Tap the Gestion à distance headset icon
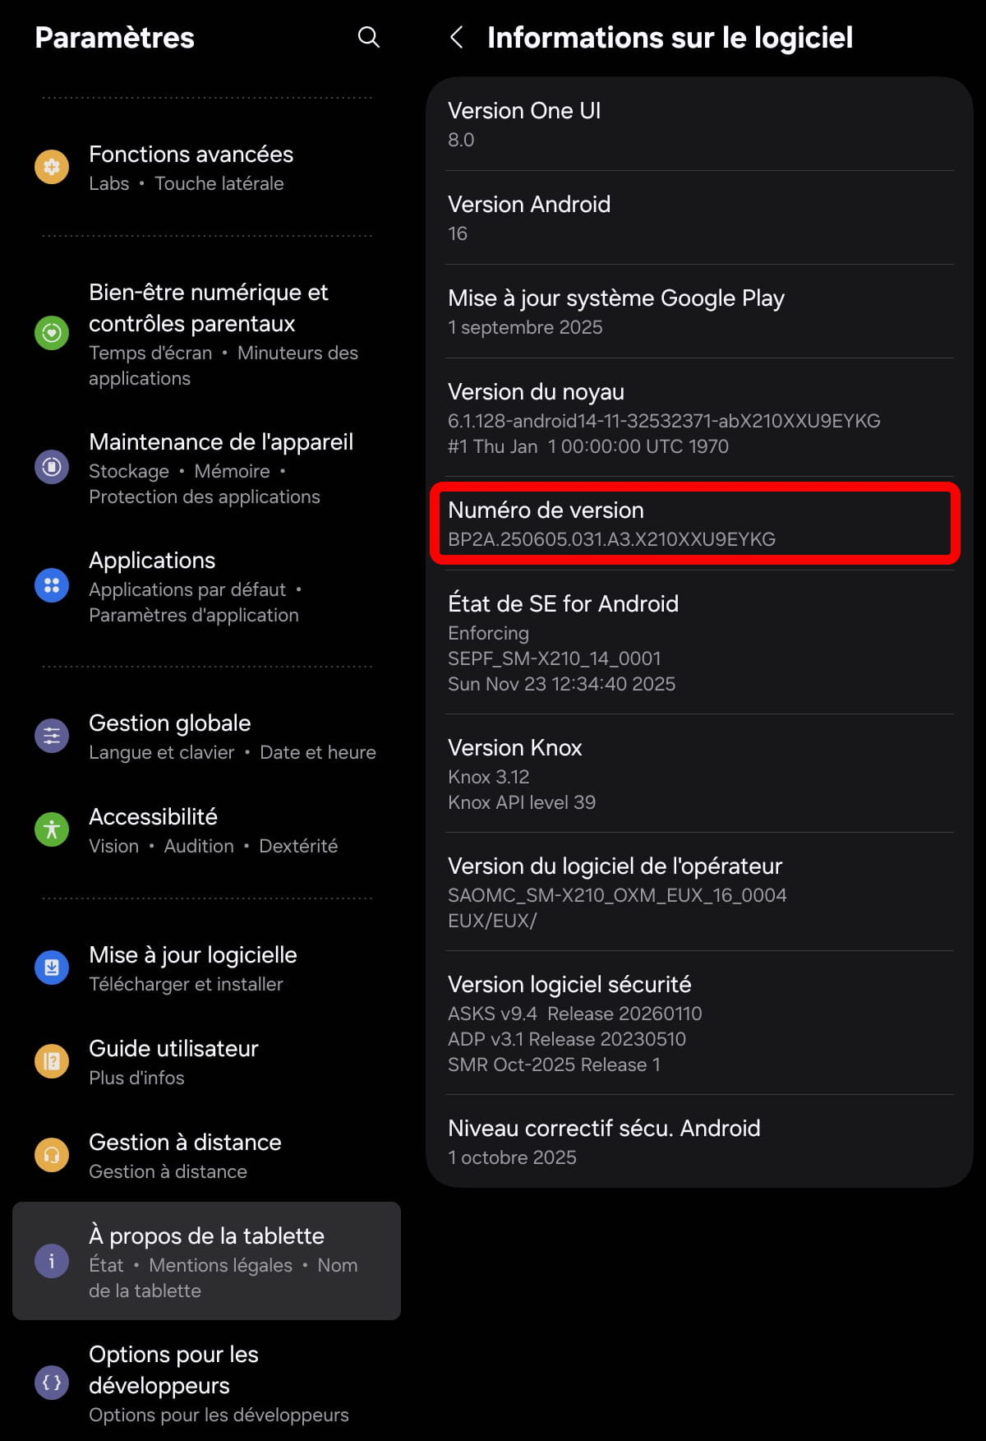 coord(52,1155)
